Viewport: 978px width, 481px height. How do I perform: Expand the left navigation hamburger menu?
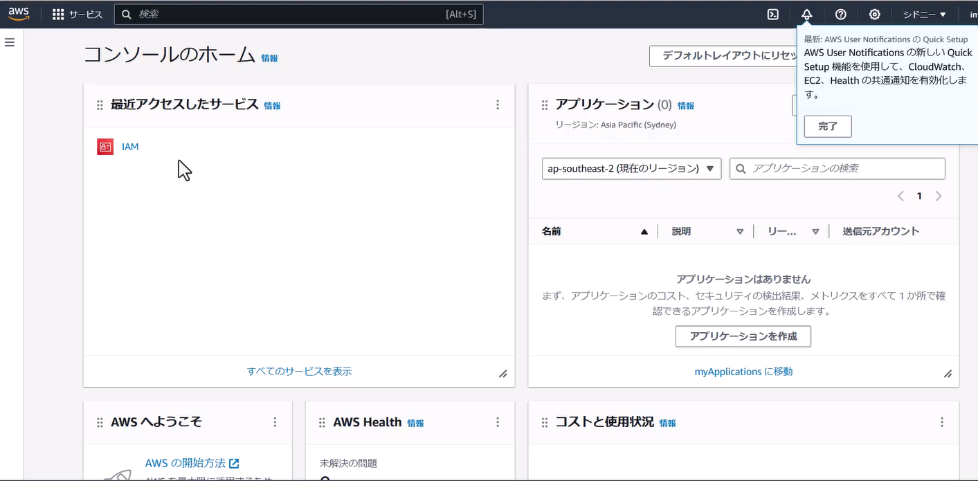[x=10, y=42]
